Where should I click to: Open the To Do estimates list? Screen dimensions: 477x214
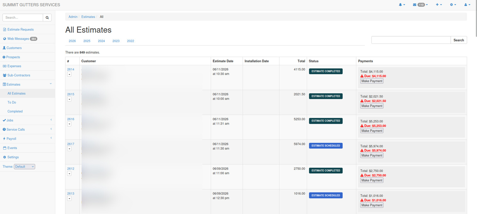click(12, 103)
